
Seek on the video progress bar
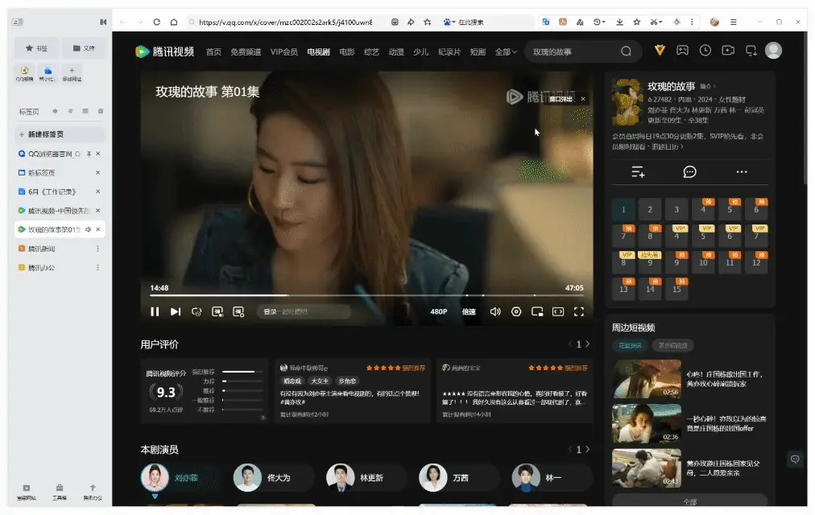(366, 295)
